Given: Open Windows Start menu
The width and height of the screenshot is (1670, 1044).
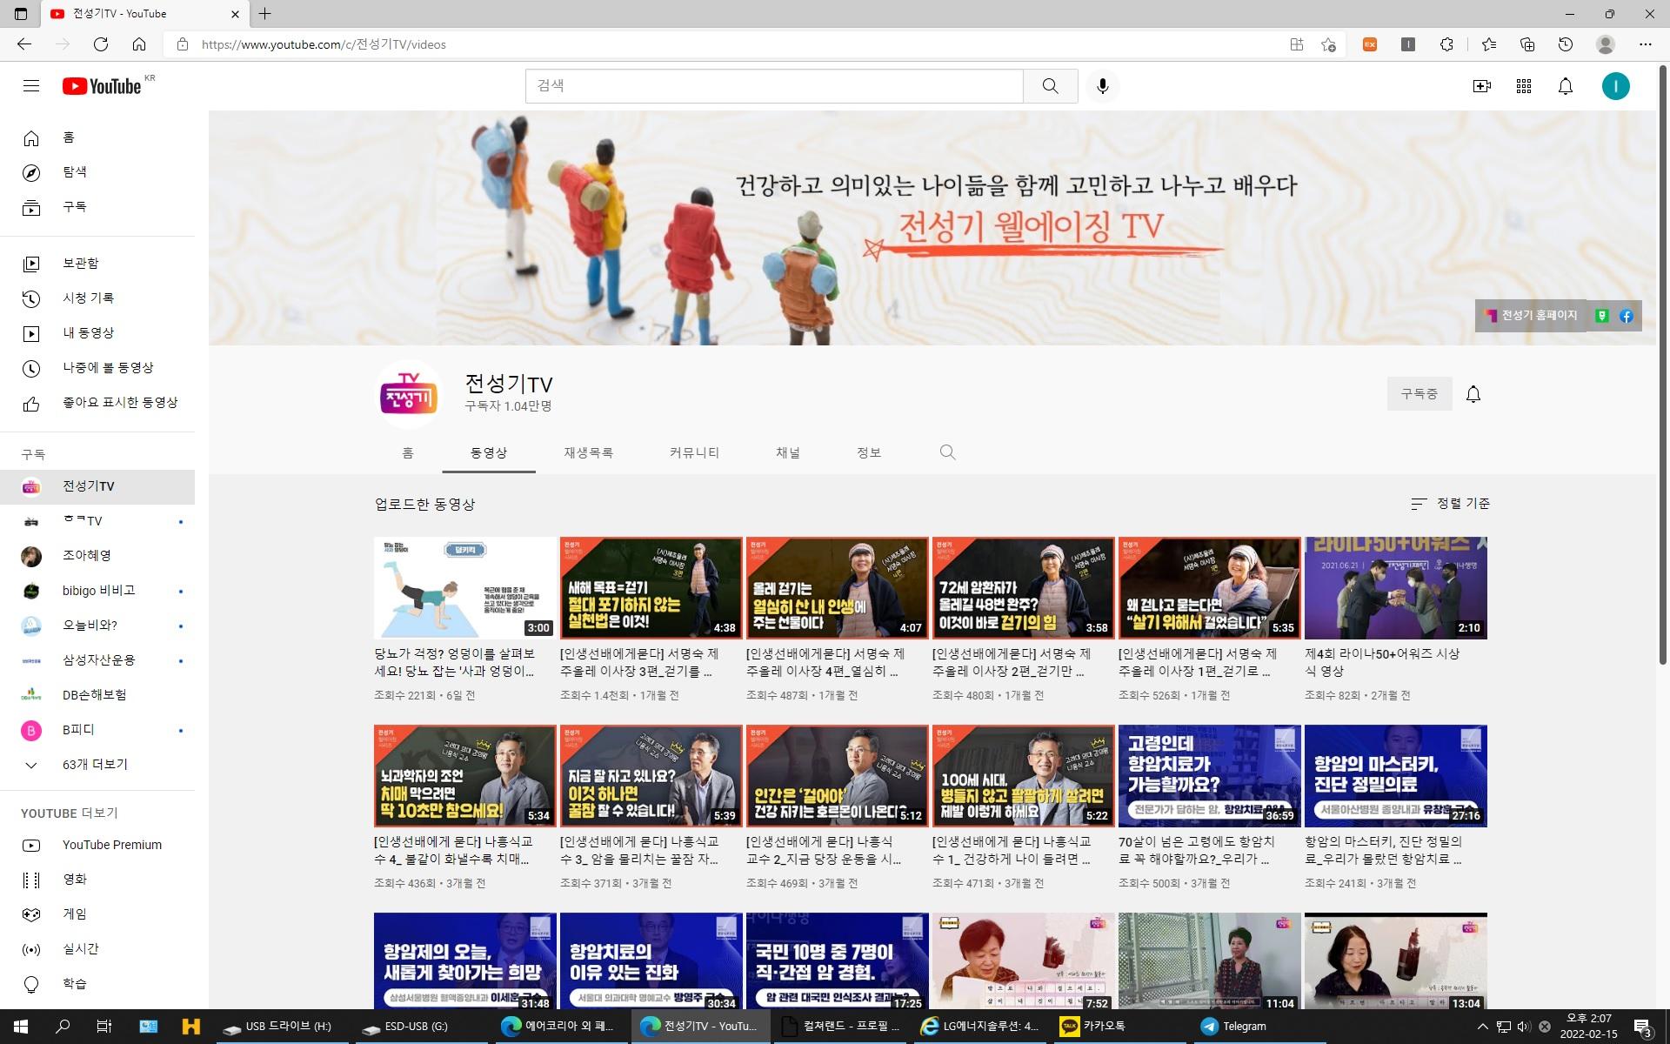Looking at the screenshot, I should pos(21,1027).
